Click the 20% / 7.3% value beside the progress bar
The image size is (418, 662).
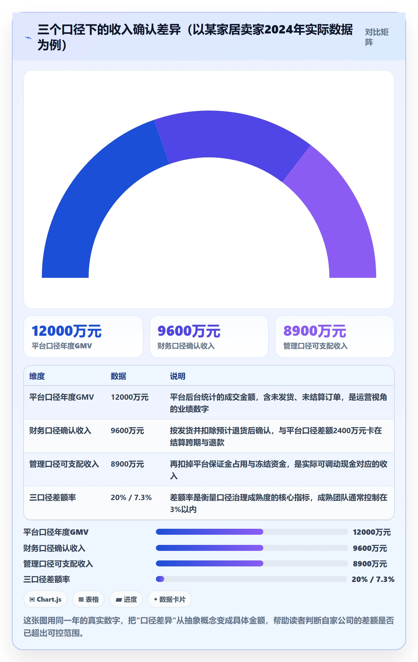373,579
